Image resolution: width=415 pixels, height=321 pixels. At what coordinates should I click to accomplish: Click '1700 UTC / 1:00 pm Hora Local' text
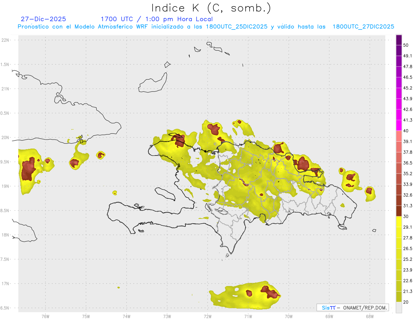coord(157,19)
